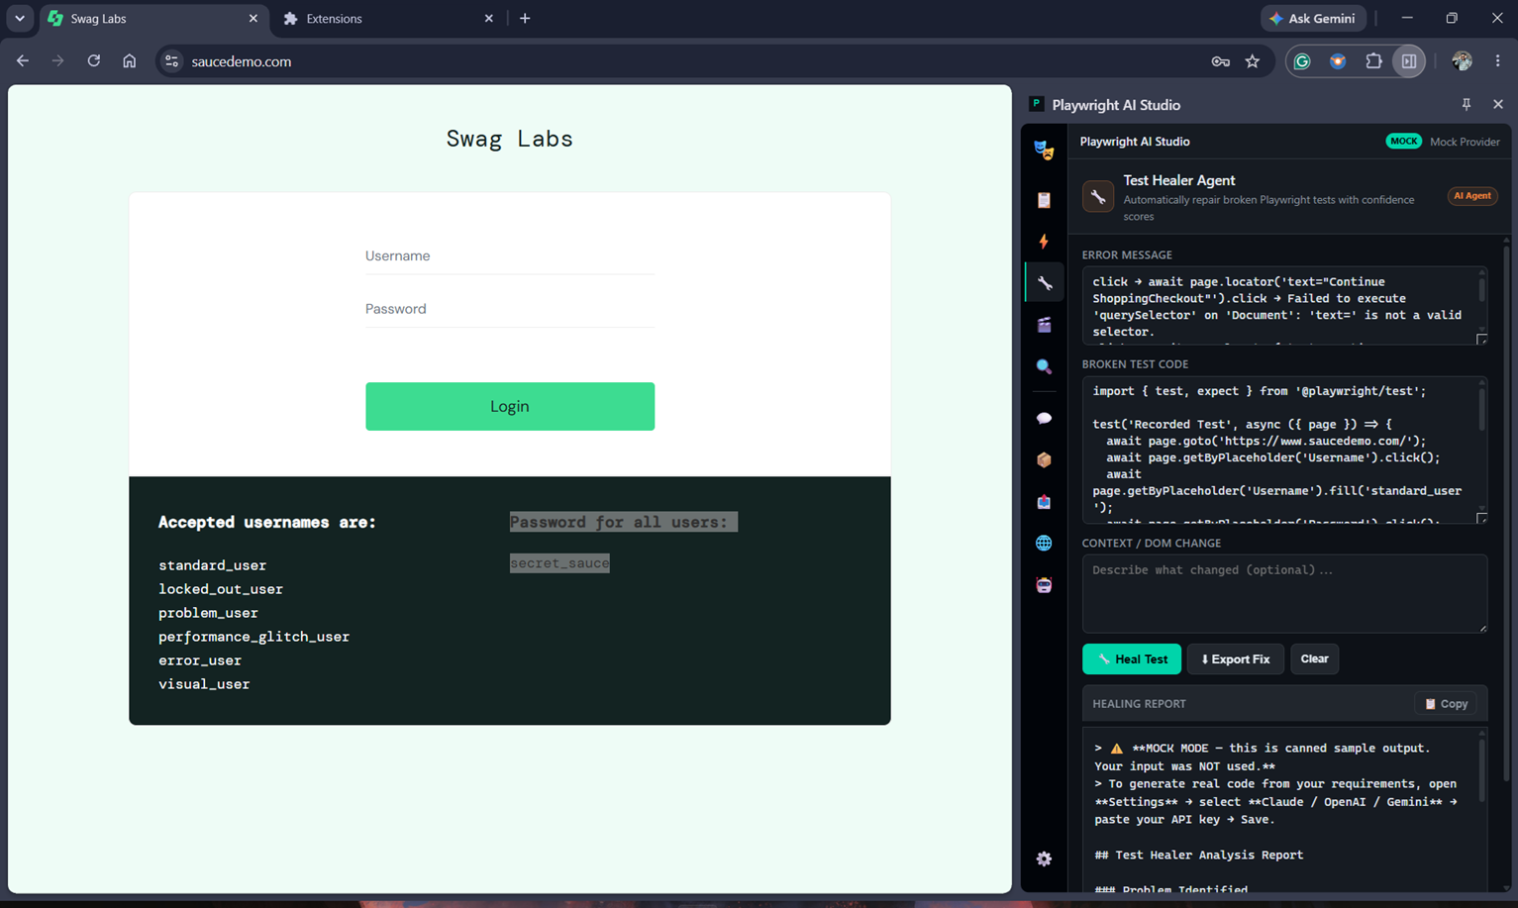
Task: Click the Ask Gemini button
Action: coord(1313,19)
